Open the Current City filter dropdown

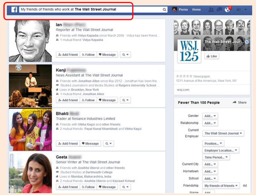[x=210, y=164]
